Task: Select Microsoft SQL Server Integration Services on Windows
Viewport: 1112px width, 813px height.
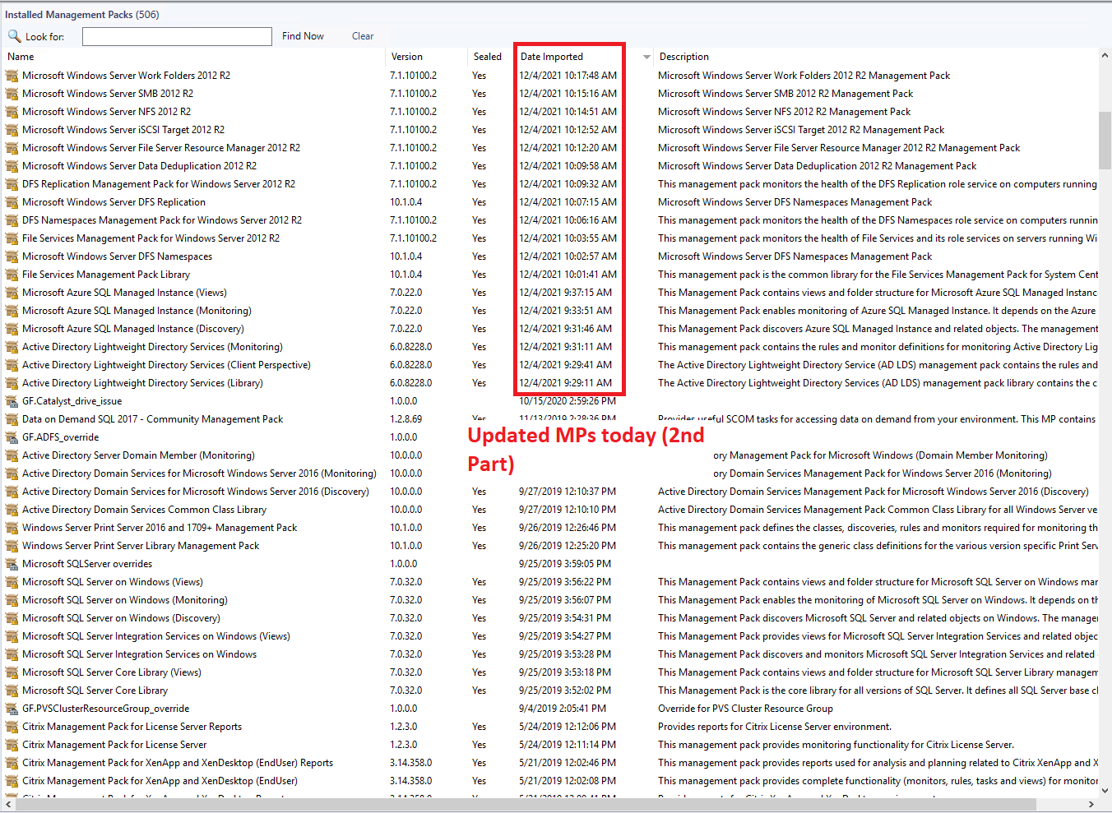Action: point(139,654)
